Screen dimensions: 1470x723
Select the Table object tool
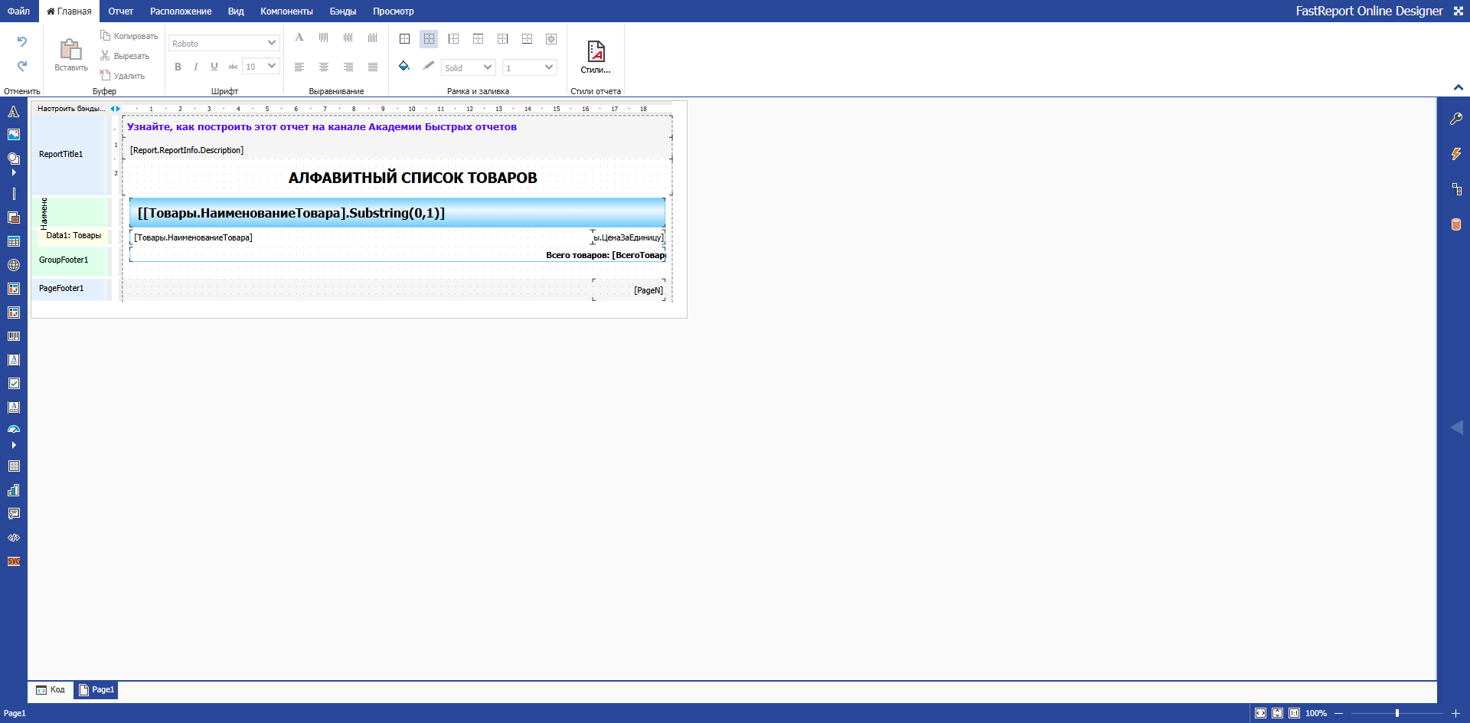click(x=14, y=241)
